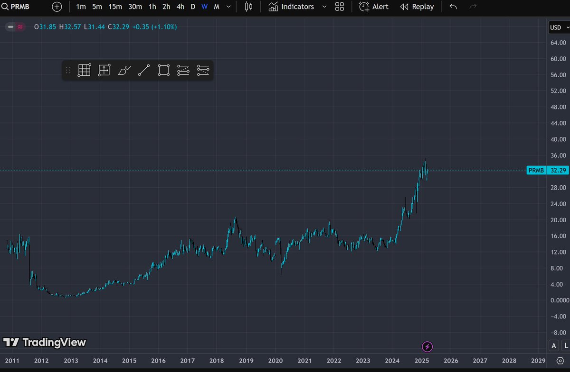This screenshot has width=570, height=372.
Task: Switch to the 2h timeframe
Action: point(166,7)
